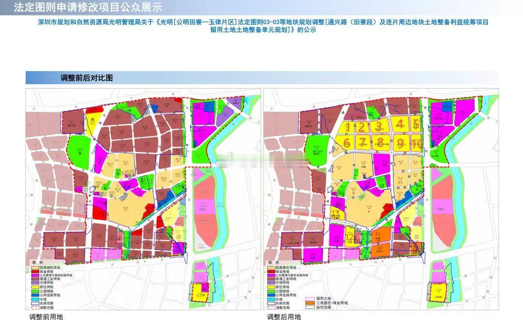Click magenta 公共管理与服务设施用地 swatch in 调整前 legend

35,275
